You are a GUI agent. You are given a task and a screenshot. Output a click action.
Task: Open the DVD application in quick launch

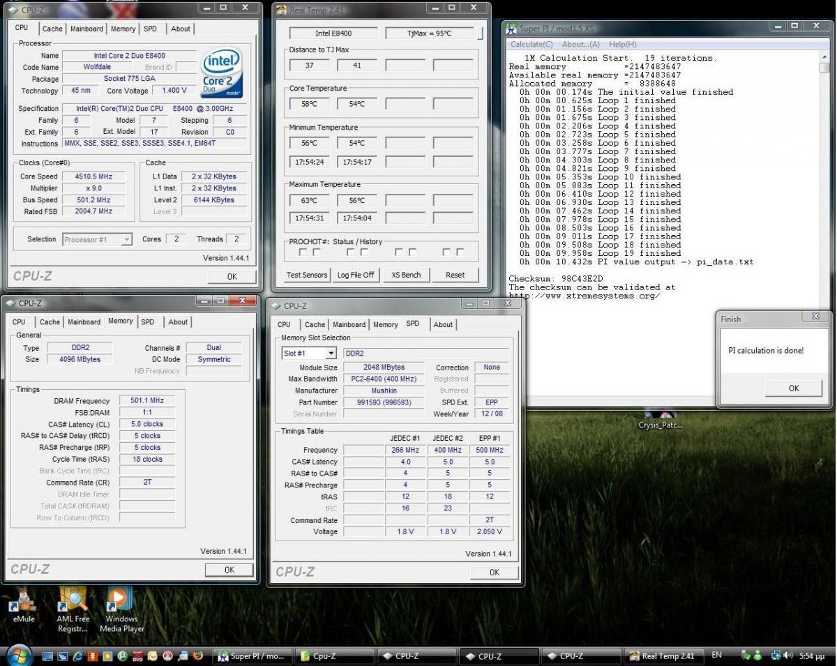click(137, 656)
